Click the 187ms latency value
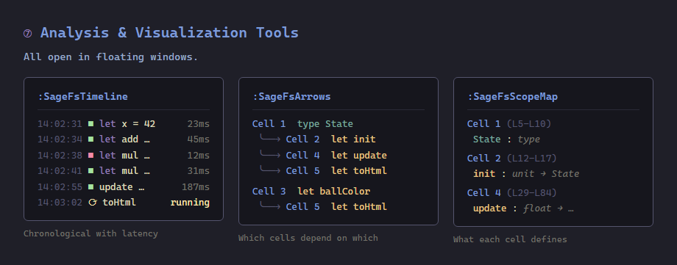This screenshot has height=265, width=677. tap(196, 187)
